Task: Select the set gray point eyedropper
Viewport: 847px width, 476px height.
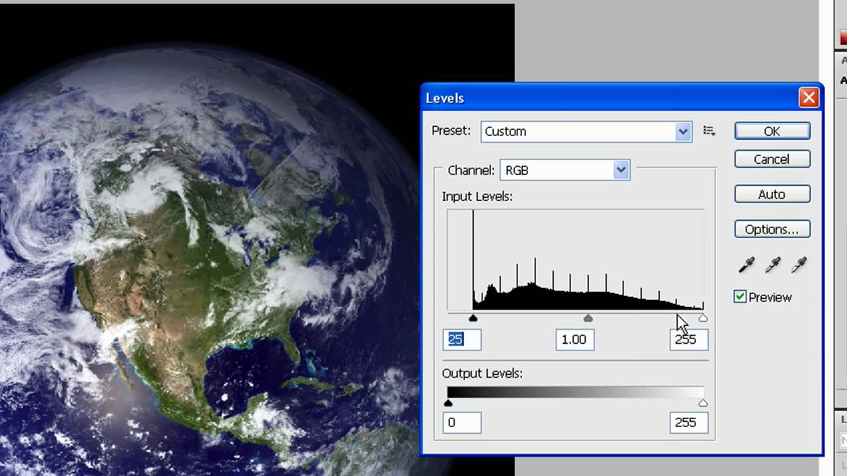Action: (x=772, y=266)
